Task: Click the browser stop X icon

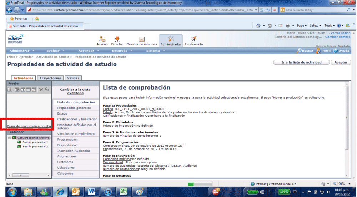Action: (x=275, y=10)
